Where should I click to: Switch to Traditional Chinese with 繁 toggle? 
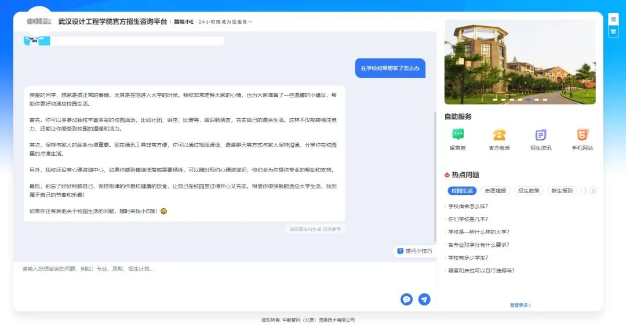(613, 31)
